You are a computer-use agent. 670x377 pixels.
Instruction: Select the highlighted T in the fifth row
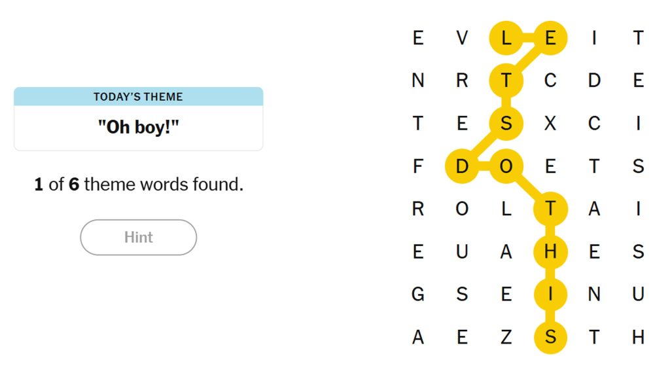pos(550,209)
